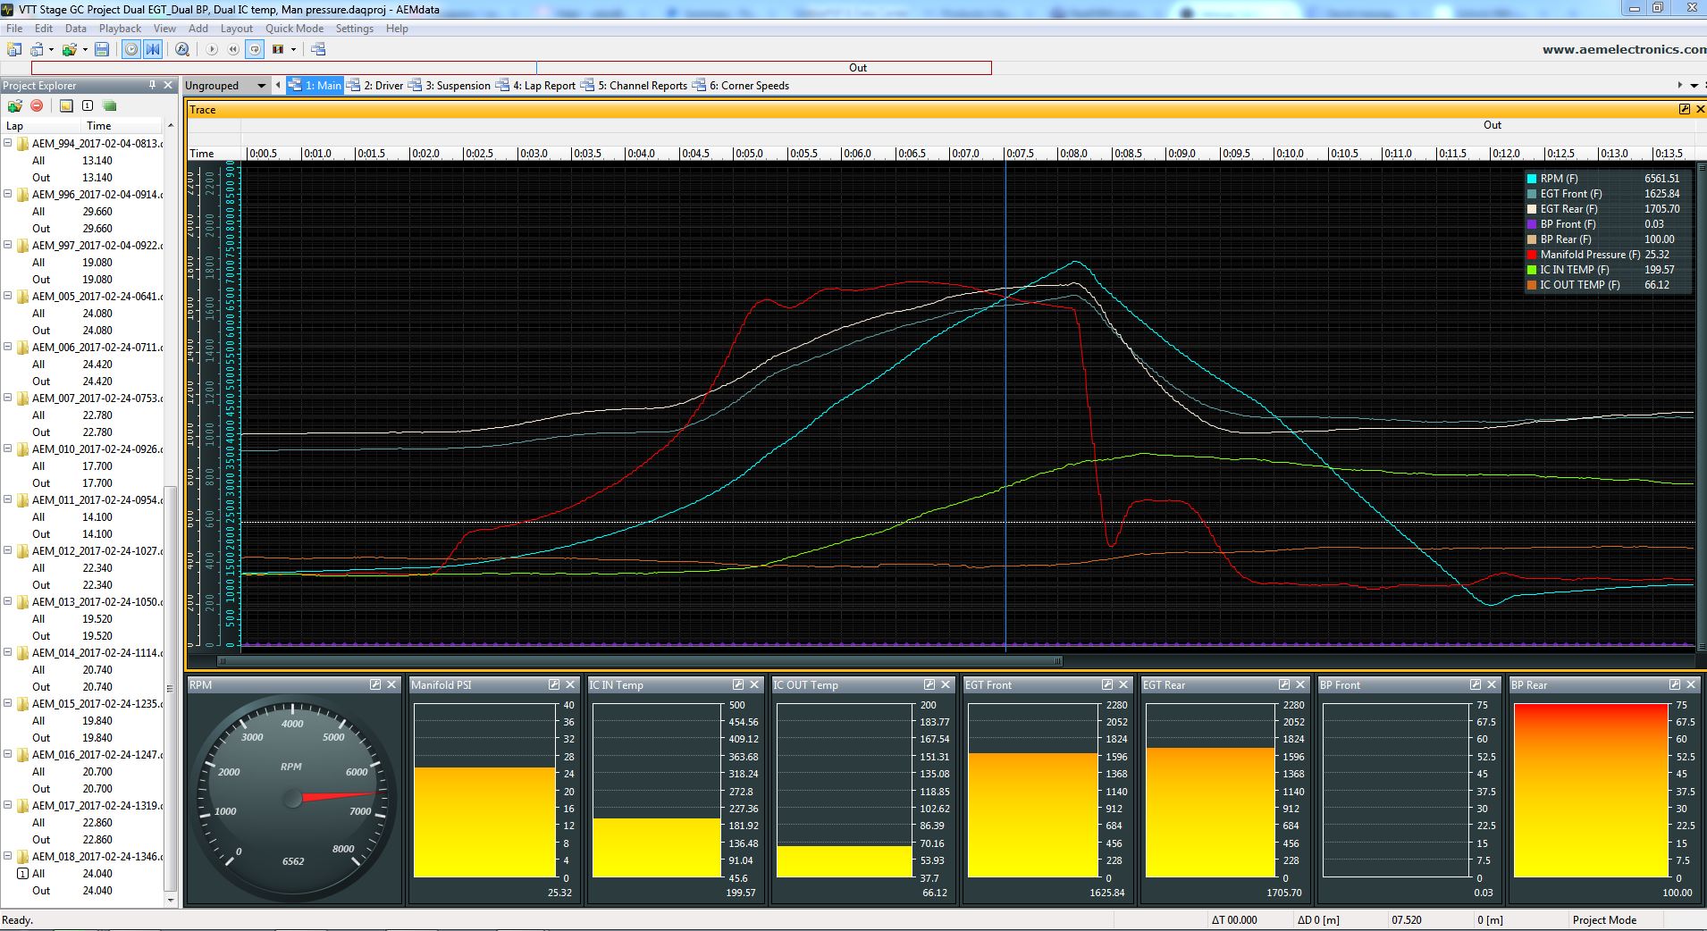Click the Project Explorer vertical scrollbar
Image resolution: width=1707 pixels, height=931 pixels.
point(171,688)
